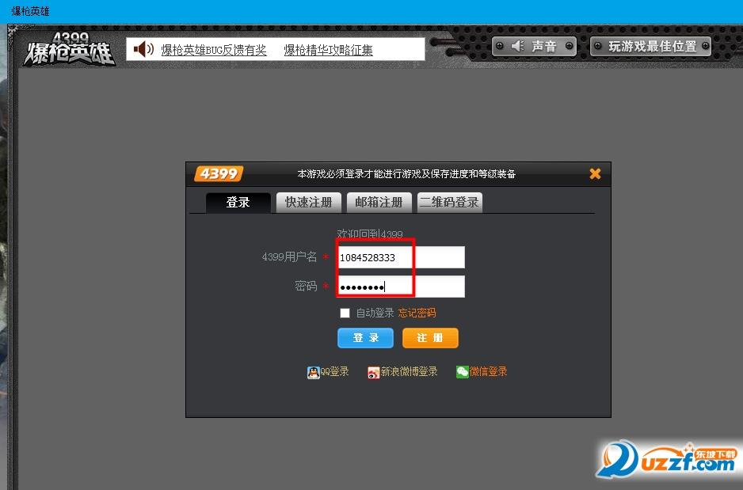
Task: Click the 玩游戏最佳位置 button
Action: point(651,47)
